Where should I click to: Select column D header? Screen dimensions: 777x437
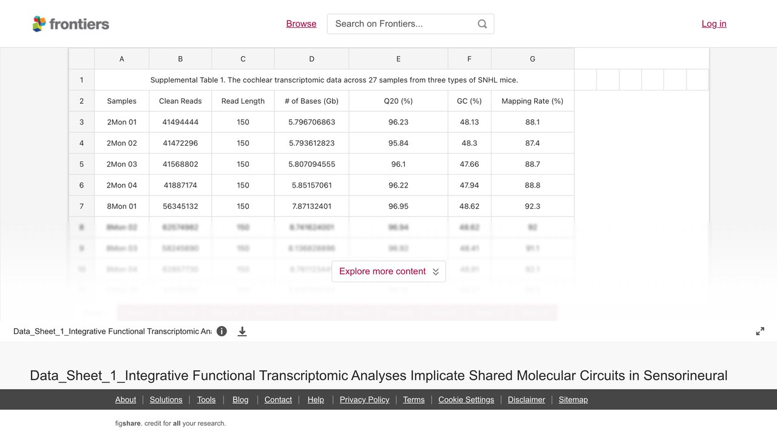coord(311,59)
